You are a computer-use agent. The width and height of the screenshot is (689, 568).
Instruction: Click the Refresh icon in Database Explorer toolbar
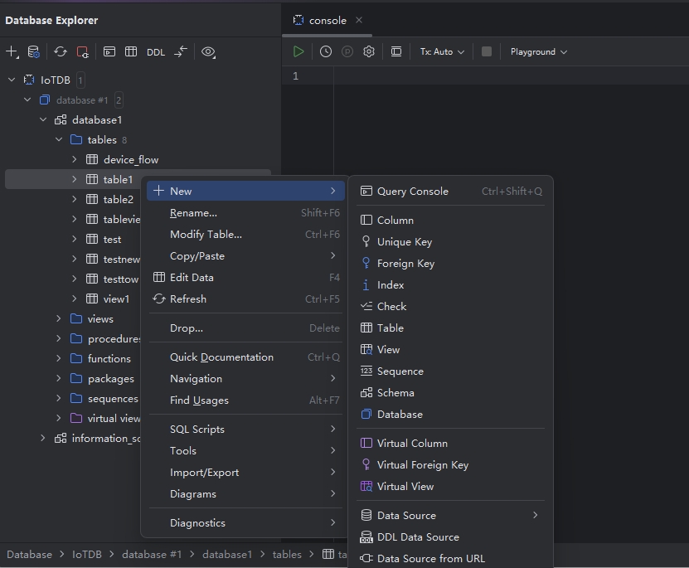61,52
